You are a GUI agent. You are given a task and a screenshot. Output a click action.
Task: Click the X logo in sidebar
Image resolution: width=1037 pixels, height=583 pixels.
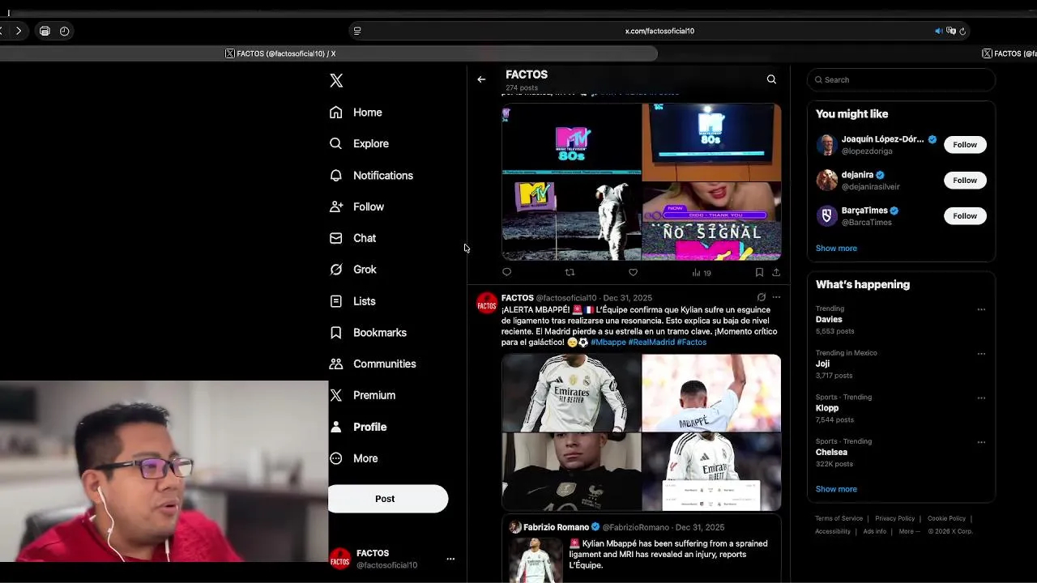tap(336, 80)
